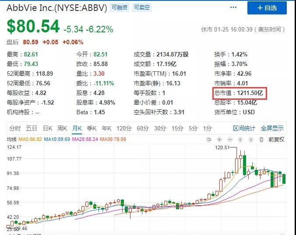Click the 可卖空 tag
296x235 pixels.
[x=142, y=7]
